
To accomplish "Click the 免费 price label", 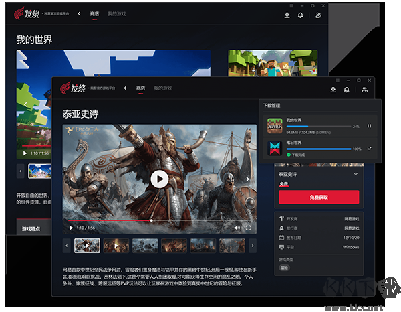I will click(284, 184).
